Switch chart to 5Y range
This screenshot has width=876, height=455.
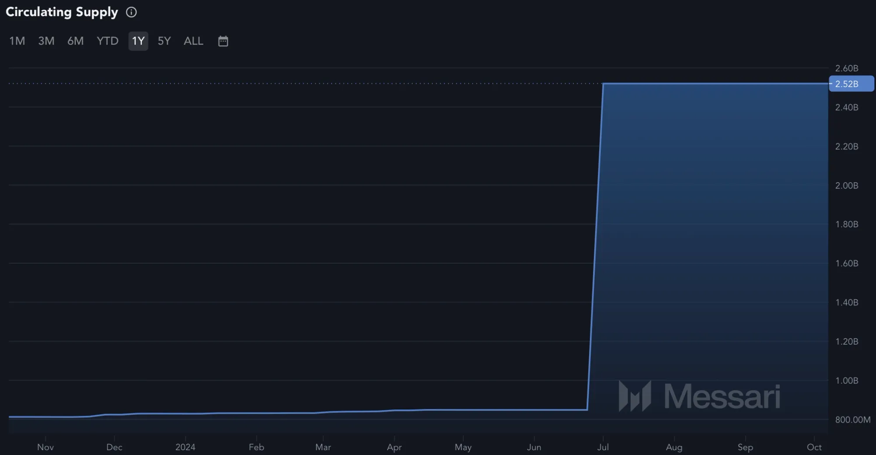(164, 41)
